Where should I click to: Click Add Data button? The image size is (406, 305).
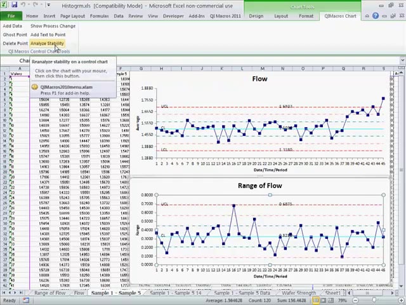coord(13,26)
